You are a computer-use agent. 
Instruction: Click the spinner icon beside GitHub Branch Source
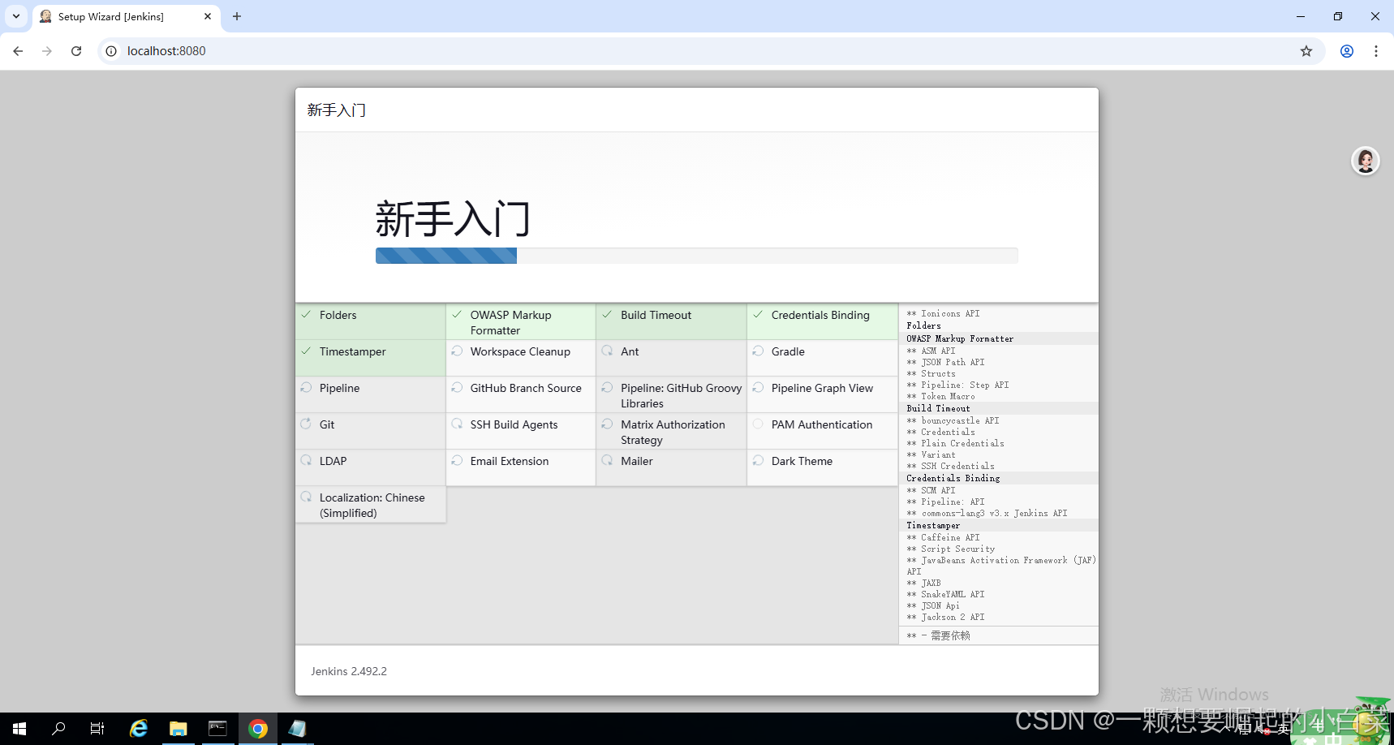[x=457, y=388]
